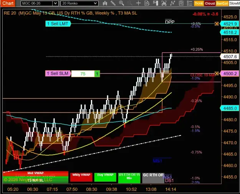Click the 4455.0 price axis label
This screenshot has width=240, height=194.
[x=230, y=177]
